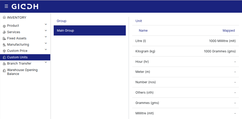Viewport: 242px width, 119px height.
Task: Click the GIDDH logo
Action: (x=25, y=6)
